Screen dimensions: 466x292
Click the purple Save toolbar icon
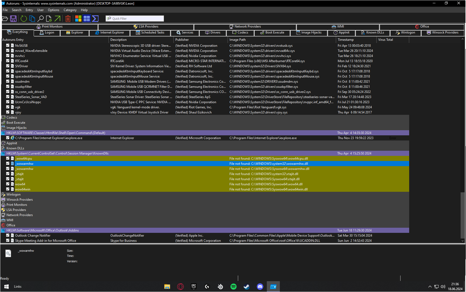(13, 19)
